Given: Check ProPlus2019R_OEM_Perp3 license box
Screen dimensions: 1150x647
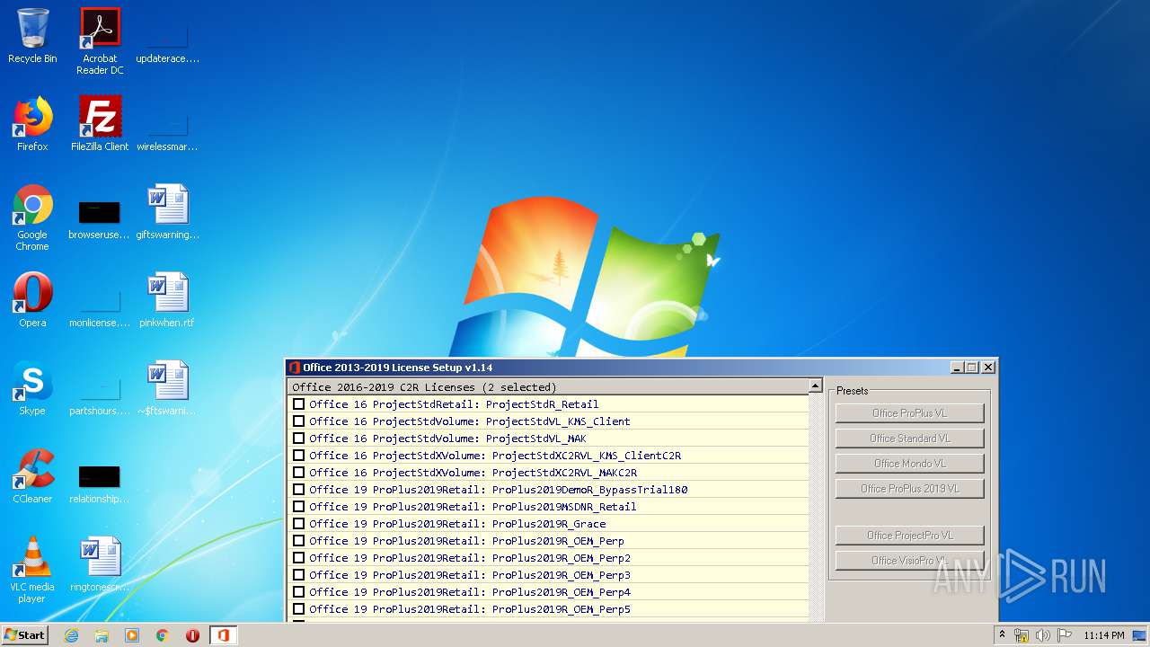Looking at the screenshot, I should click(x=299, y=575).
